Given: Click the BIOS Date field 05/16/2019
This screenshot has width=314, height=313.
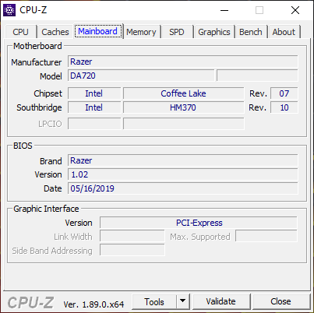Looking at the screenshot, I should (183, 188).
